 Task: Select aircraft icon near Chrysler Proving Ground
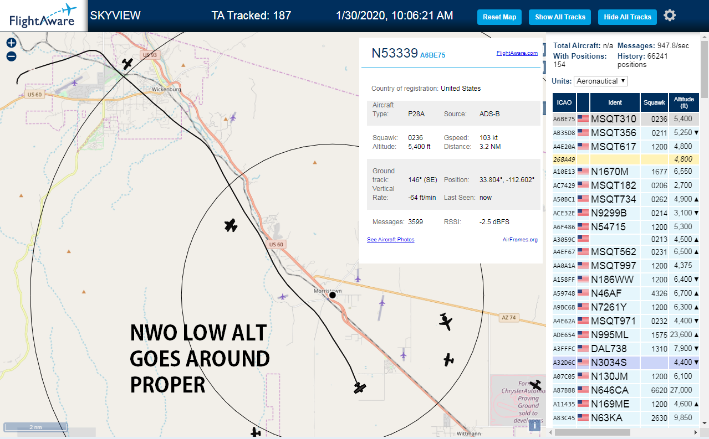click(x=535, y=384)
